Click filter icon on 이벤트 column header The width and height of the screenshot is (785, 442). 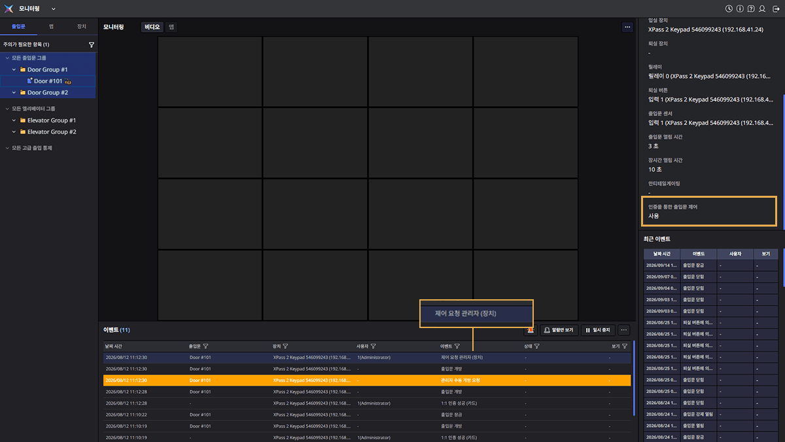pos(457,346)
